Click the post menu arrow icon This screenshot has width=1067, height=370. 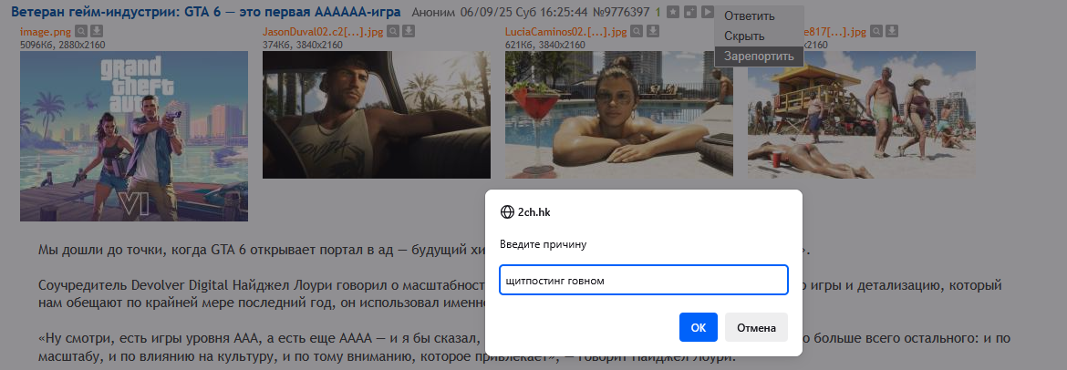coord(708,12)
